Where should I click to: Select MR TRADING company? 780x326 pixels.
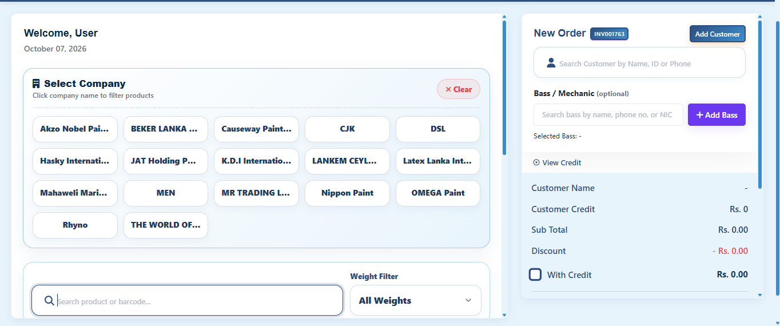coord(257,193)
